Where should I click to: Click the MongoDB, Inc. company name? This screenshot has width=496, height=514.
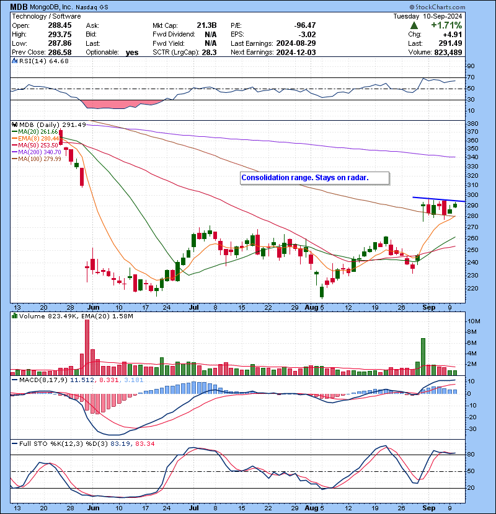(51, 7)
